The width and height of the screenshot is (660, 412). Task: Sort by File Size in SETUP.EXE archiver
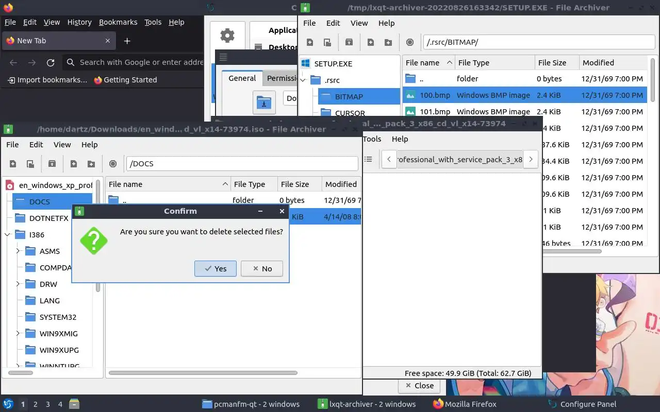point(557,63)
